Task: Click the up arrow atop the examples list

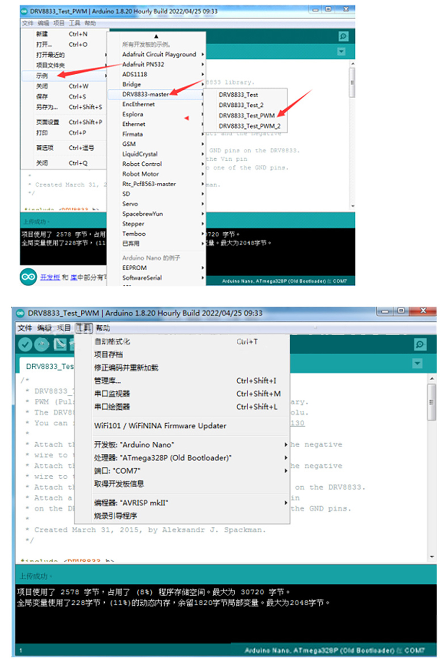Action: tap(156, 36)
